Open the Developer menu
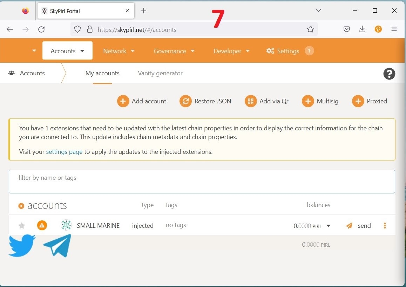The width and height of the screenshot is (406, 287). [231, 51]
